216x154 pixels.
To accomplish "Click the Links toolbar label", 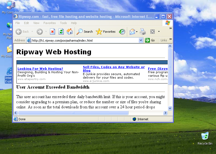I will pyautogui.click(x=164, y=40).
